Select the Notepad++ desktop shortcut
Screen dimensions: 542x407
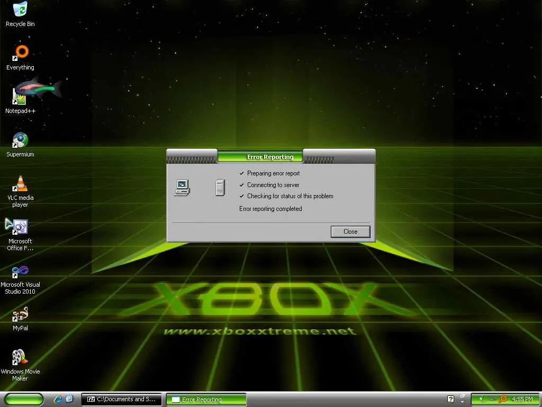[x=20, y=100]
